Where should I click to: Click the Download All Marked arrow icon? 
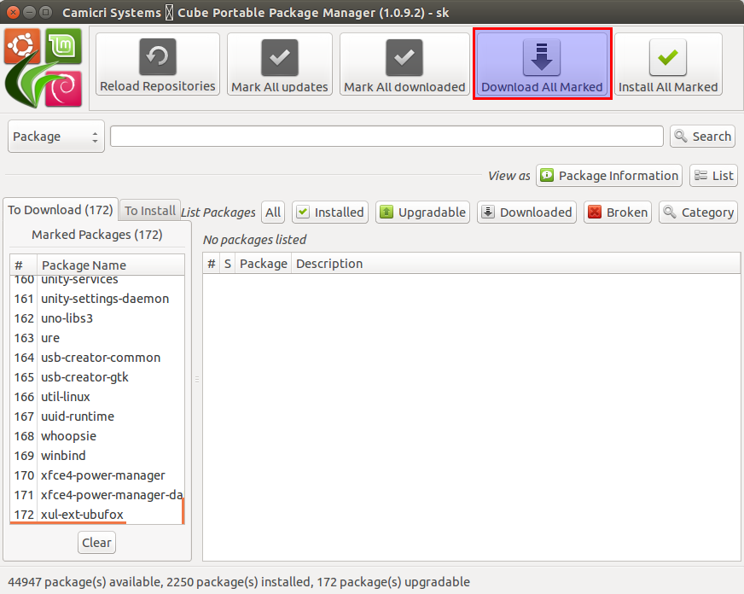(542, 57)
